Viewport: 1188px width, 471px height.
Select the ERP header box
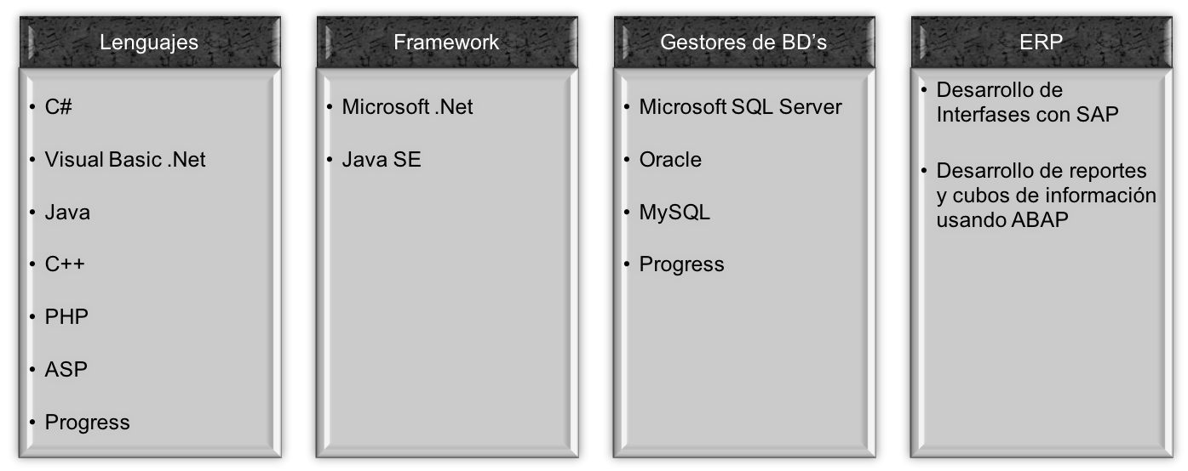[x=1041, y=43]
